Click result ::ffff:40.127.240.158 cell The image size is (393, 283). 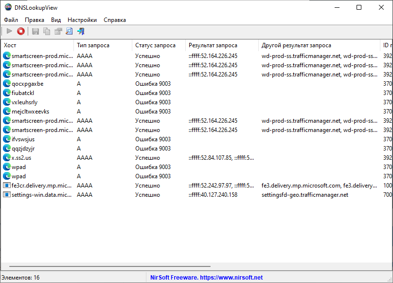(213, 195)
